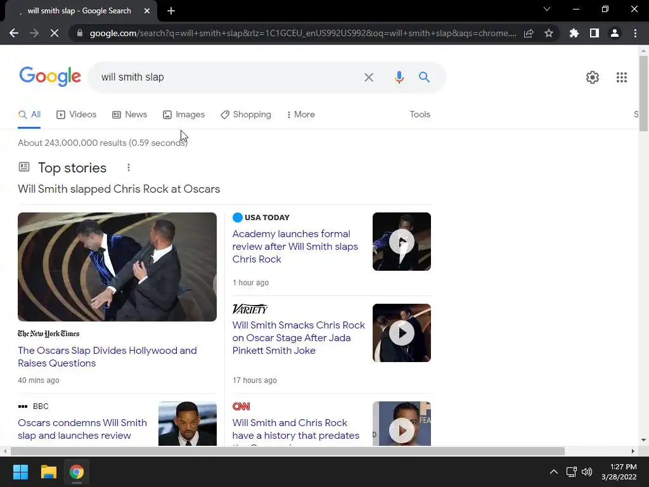Show hidden system tray icons
Image resolution: width=649 pixels, height=487 pixels.
point(553,472)
